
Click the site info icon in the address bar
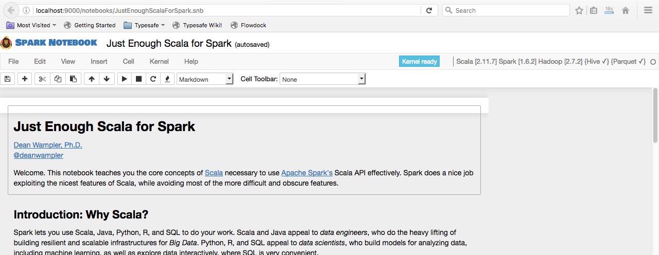27,10
